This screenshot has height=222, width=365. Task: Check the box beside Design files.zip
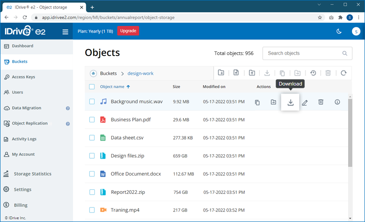tap(92, 156)
